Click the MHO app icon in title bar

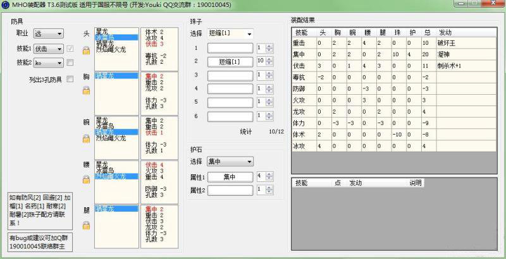5,5
